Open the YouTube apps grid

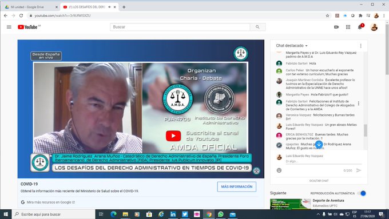pos(348,27)
